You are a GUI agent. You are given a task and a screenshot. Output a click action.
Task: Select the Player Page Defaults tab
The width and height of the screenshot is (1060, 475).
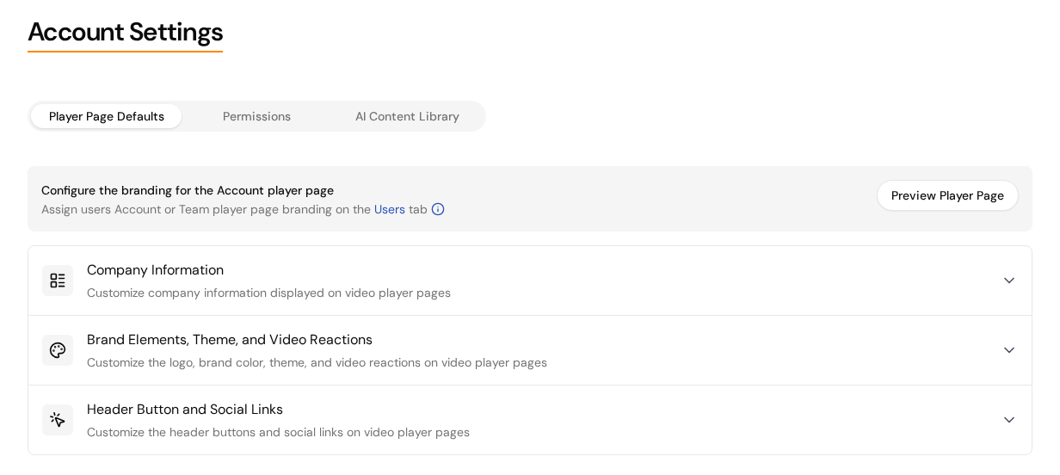(x=107, y=116)
